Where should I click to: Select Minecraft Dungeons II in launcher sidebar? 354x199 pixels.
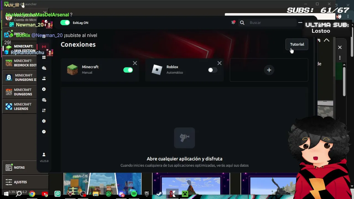coord(19,77)
